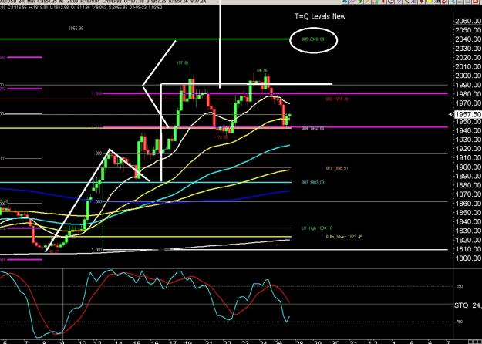Select the "T=Q Levels New" text annotation
482x344 pixels.
coord(320,16)
